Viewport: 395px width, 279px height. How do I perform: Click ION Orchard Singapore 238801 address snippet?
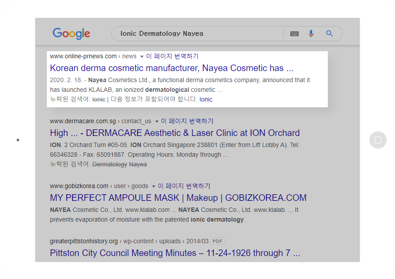(x=174, y=145)
